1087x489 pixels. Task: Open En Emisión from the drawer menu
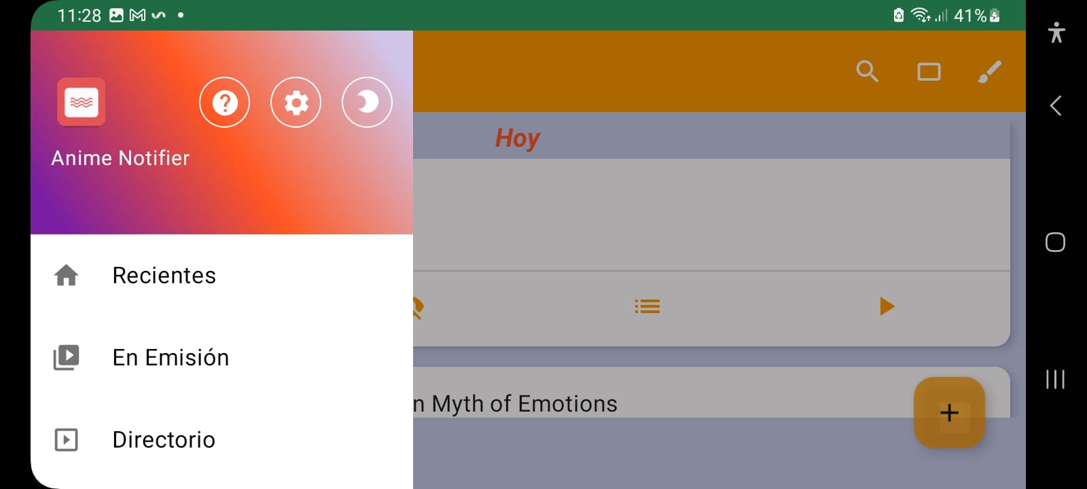[x=221, y=357]
